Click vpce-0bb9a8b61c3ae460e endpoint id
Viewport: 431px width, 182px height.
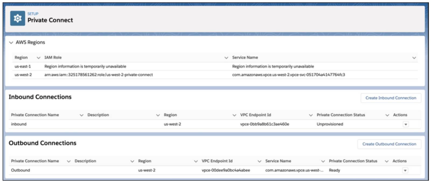click(x=265, y=124)
